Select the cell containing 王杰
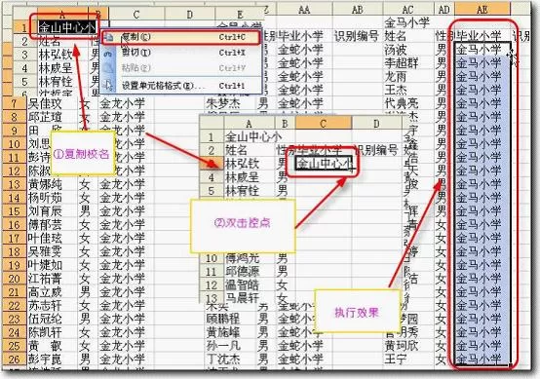The width and height of the screenshot is (540, 379). tap(408, 90)
